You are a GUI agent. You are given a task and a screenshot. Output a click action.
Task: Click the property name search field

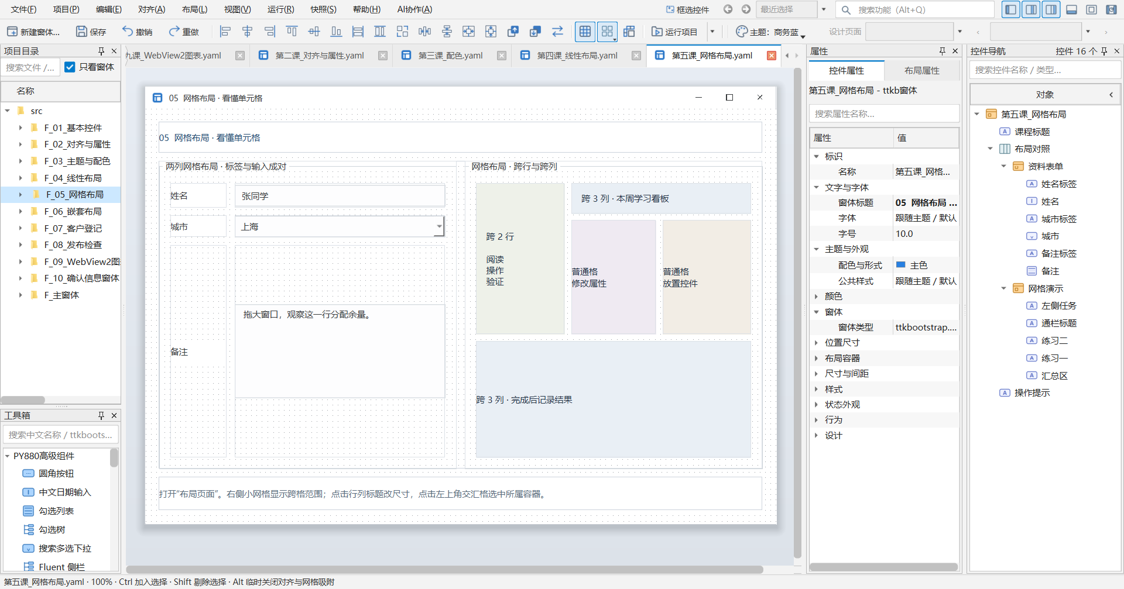(884, 113)
